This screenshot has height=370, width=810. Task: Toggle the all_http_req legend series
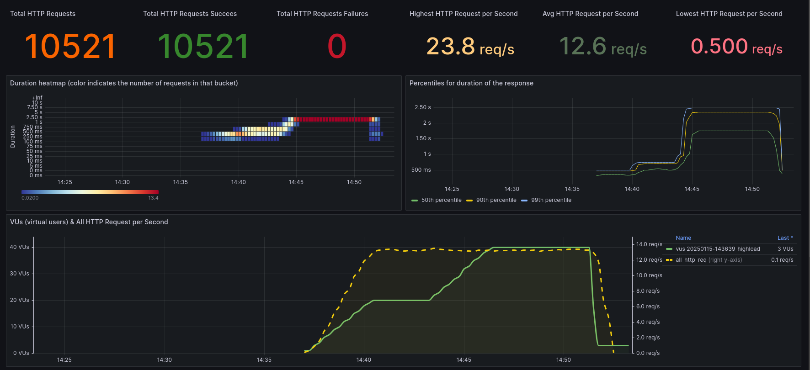tap(709, 260)
